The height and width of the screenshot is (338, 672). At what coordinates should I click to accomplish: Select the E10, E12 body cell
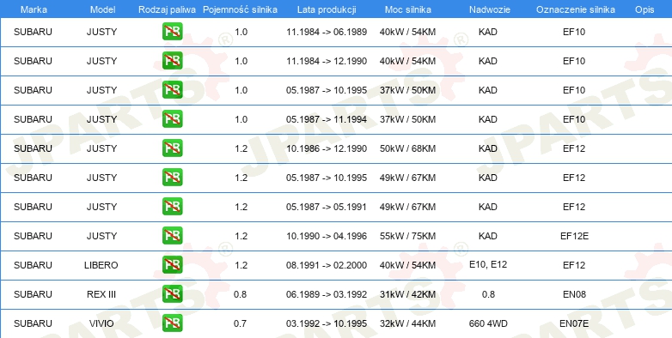(x=488, y=264)
